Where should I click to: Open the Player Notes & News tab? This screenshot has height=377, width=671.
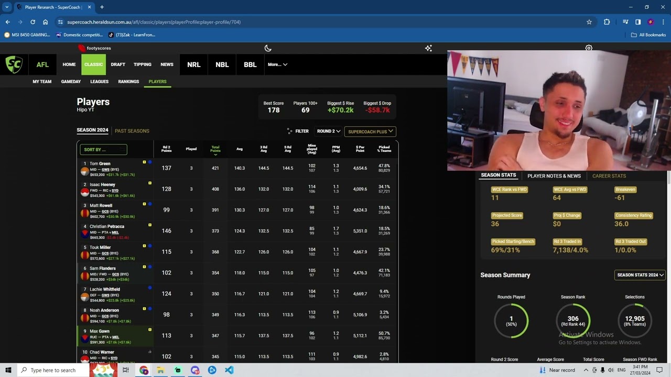[x=554, y=176]
